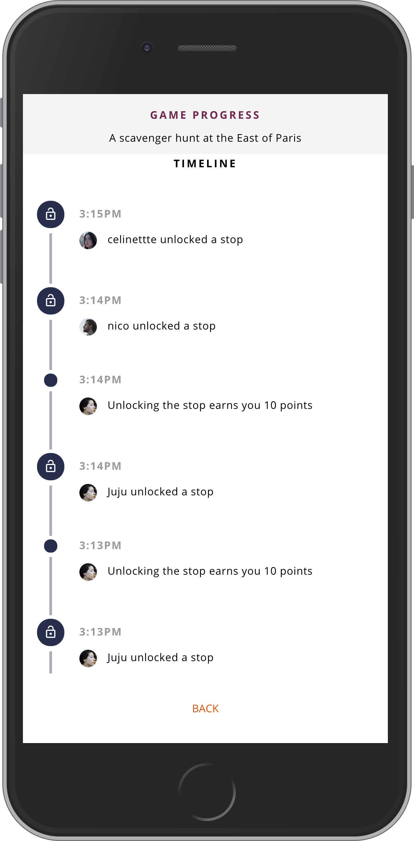
Task: Tap Juju's avatar in the 3:14PM unlock entry
Action: click(x=88, y=492)
